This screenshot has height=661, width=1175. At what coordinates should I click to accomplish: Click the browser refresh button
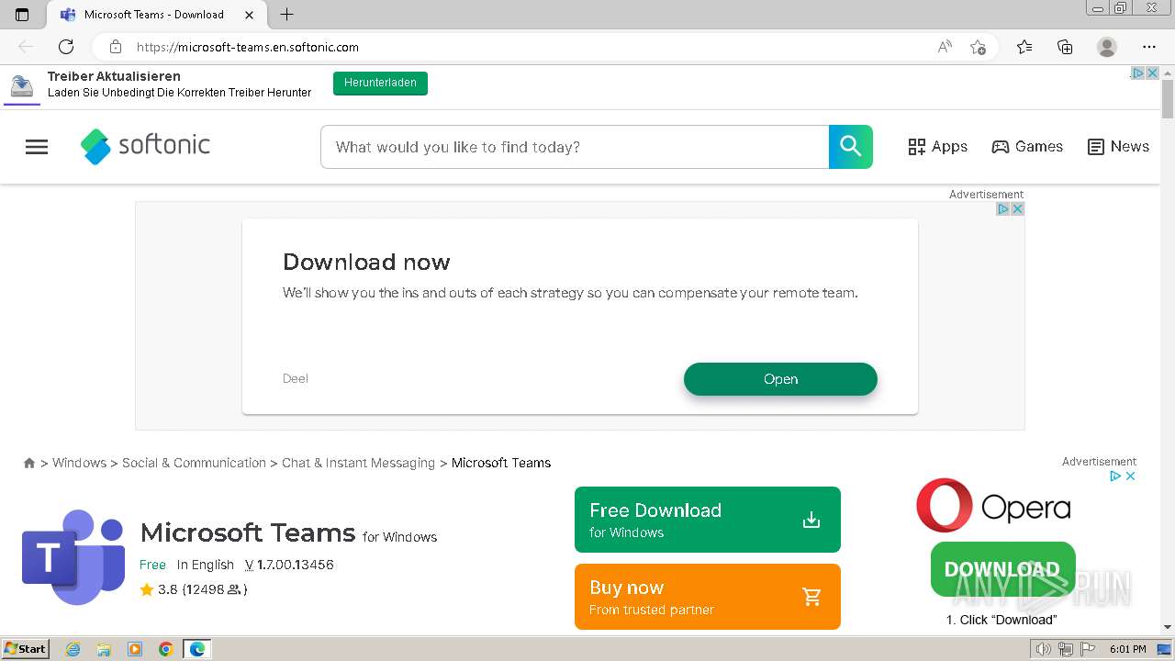click(x=66, y=47)
